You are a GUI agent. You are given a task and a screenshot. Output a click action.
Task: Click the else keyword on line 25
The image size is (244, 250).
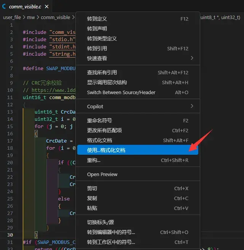(64, 199)
